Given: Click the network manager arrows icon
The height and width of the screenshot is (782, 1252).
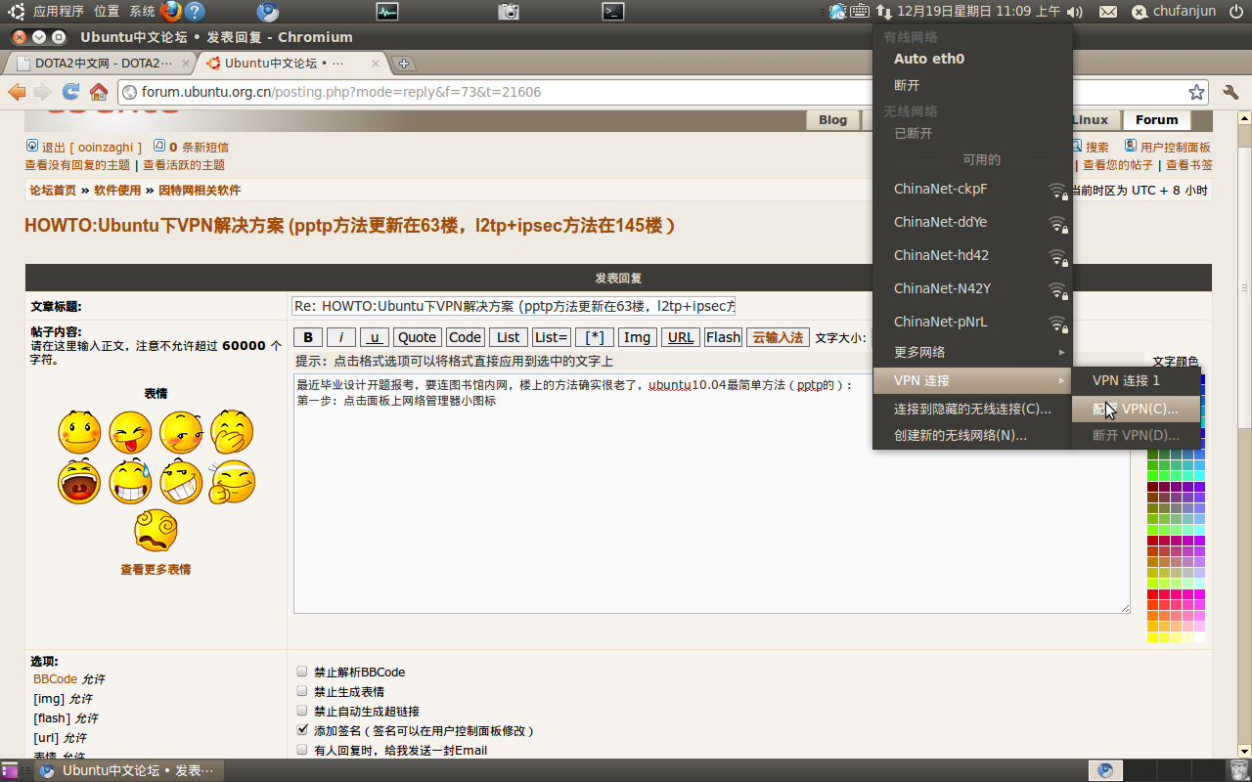Looking at the screenshot, I should pyautogui.click(x=883, y=11).
